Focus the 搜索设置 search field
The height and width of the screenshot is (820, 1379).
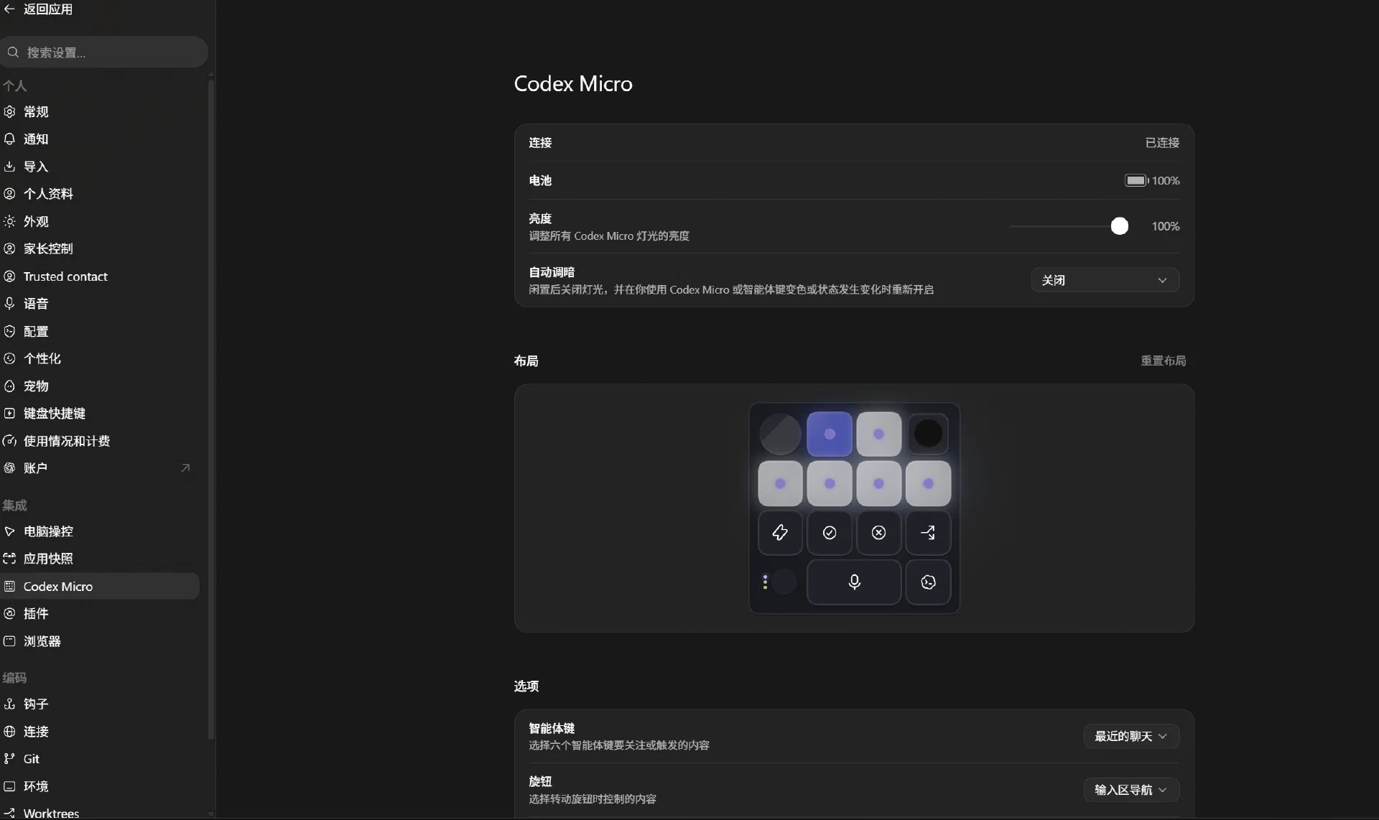104,52
